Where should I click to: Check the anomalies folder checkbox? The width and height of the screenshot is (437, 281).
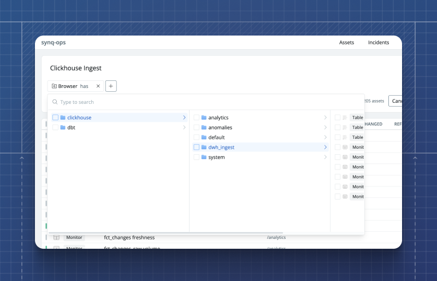click(197, 127)
